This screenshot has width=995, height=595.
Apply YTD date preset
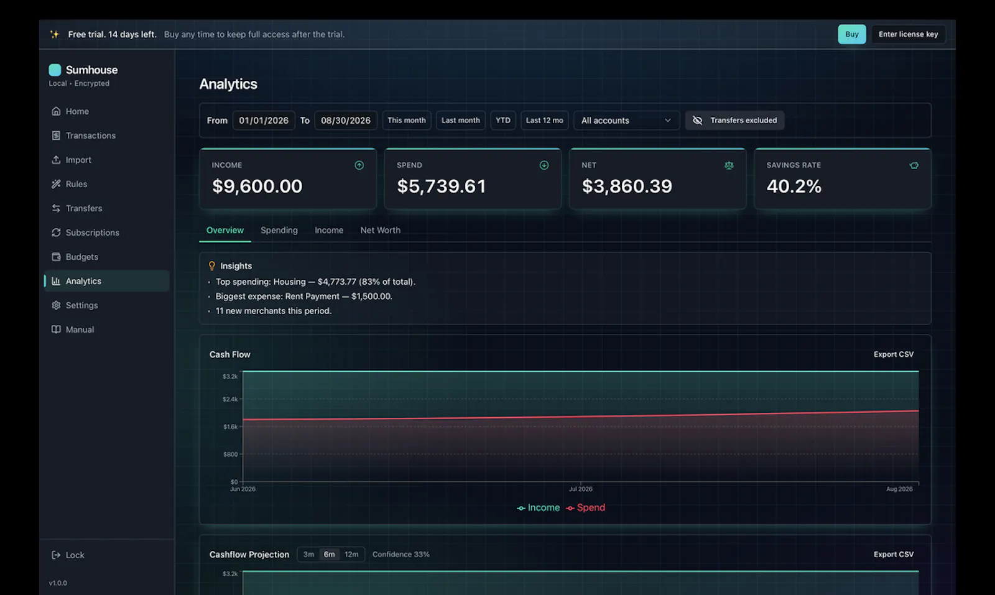click(503, 121)
